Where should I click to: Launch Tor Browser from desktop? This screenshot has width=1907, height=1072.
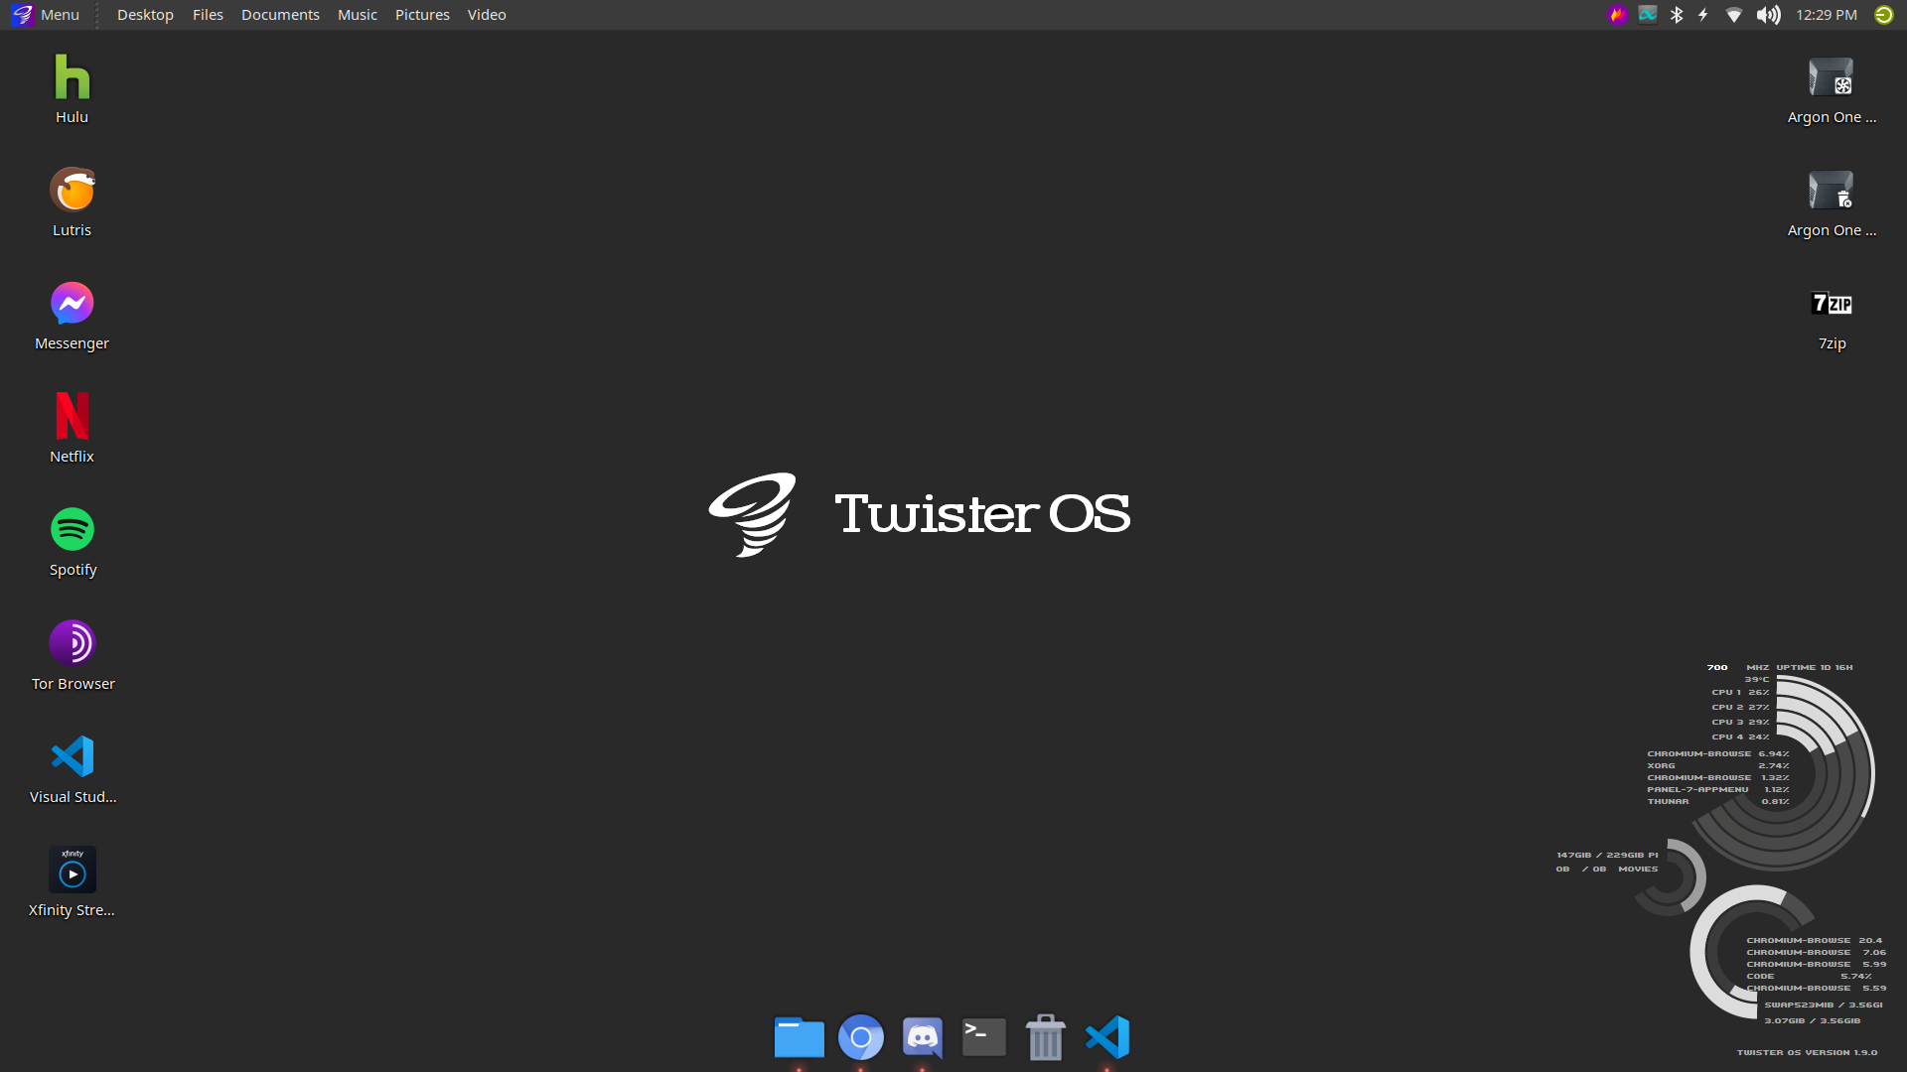[x=72, y=643]
